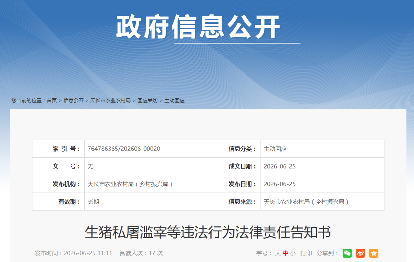Screen dimensions: 414x262
Task: Set font size to 大
Action: (278, 253)
